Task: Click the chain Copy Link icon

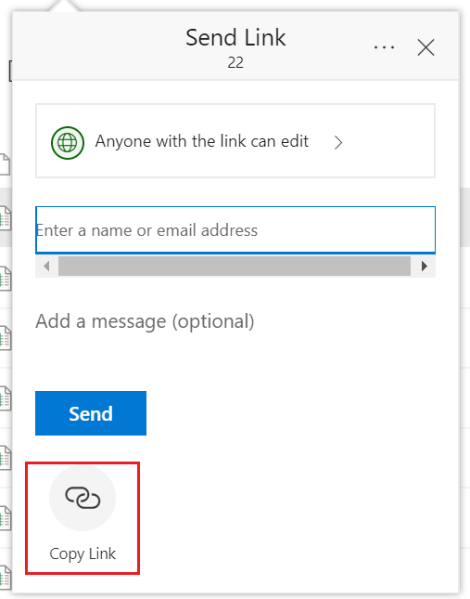Action: 83,498
